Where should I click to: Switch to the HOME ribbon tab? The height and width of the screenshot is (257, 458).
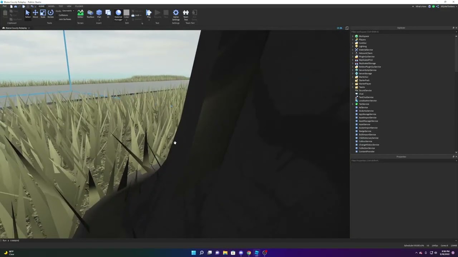(42, 6)
